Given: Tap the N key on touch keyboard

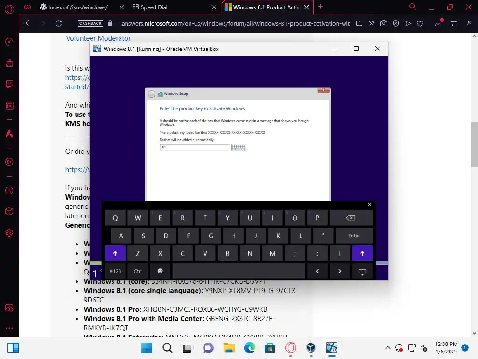Looking at the screenshot, I should [250, 253].
